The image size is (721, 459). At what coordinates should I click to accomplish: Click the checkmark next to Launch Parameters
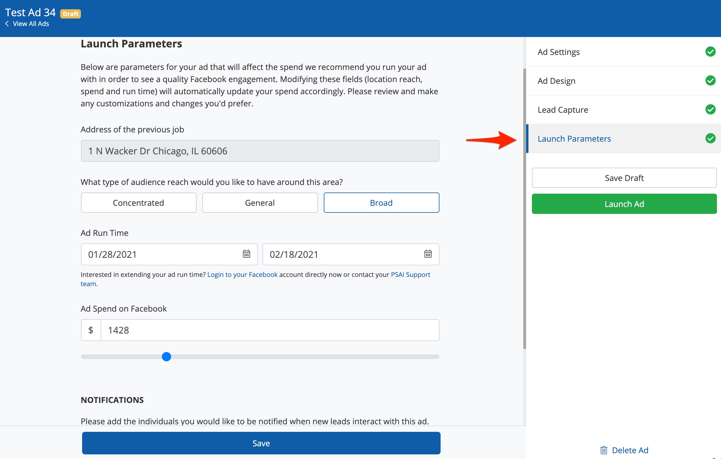(711, 138)
